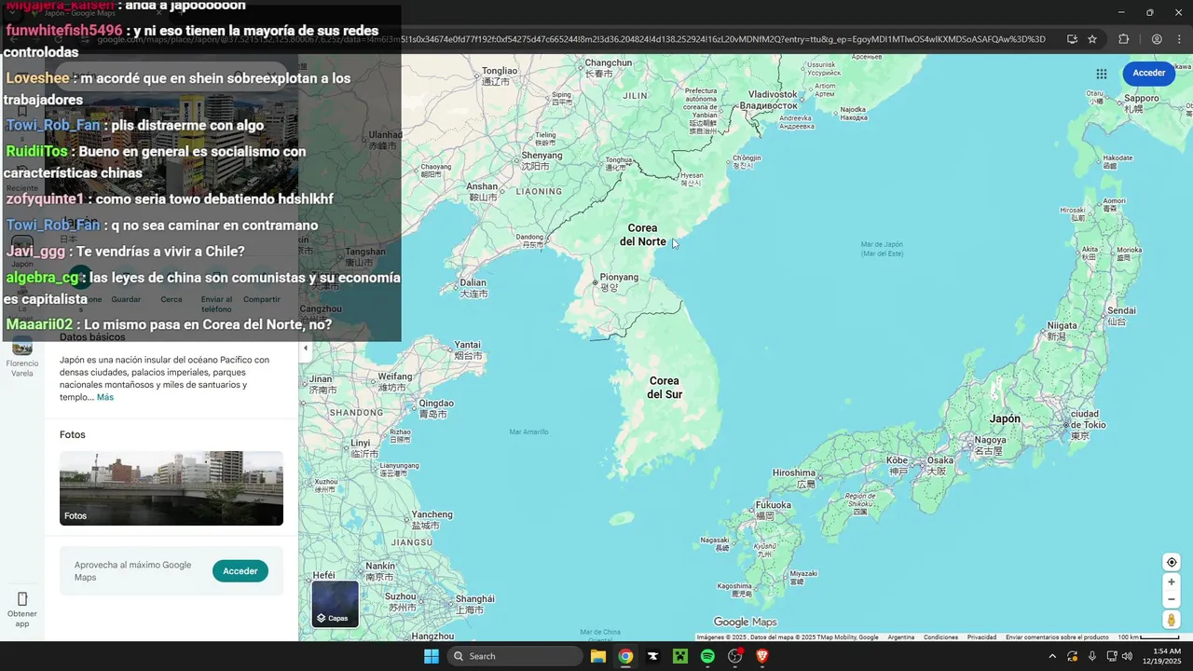This screenshot has width=1193, height=671.
Task: Open the Windows Start menu
Action: (x=432, y=656)
